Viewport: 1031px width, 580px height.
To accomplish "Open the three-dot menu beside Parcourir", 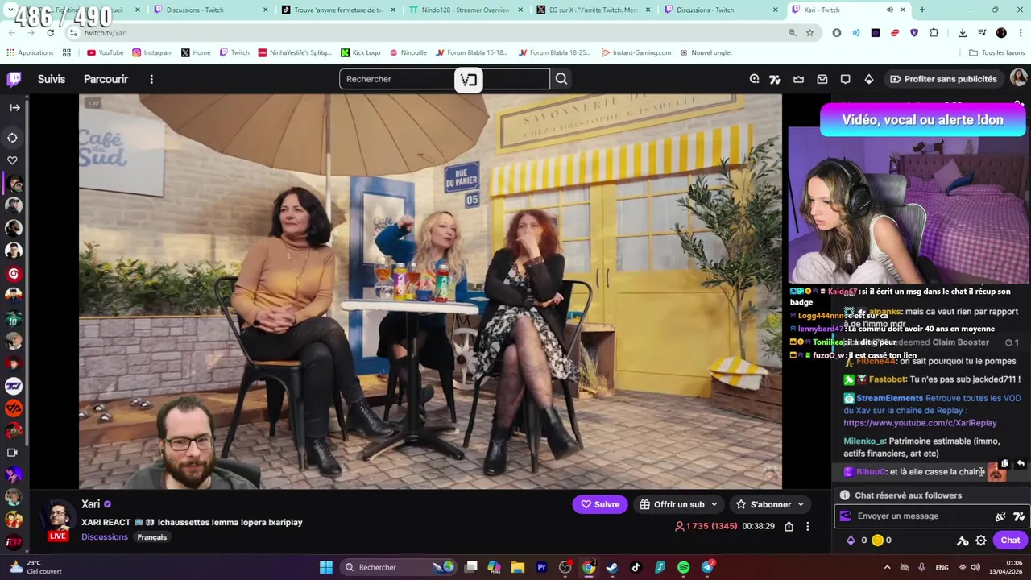I will [151, 79].
